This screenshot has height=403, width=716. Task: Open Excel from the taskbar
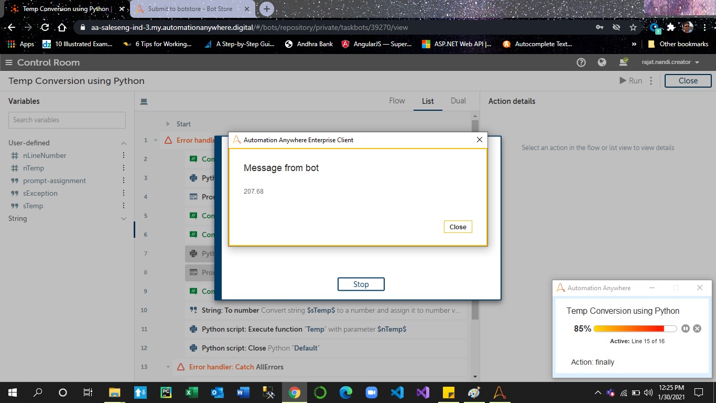[x=191, y=392]
